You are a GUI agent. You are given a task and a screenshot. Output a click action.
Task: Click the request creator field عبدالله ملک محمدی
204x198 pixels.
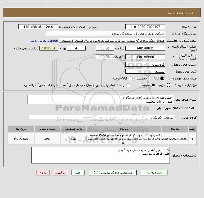click(x=112, y=41)
